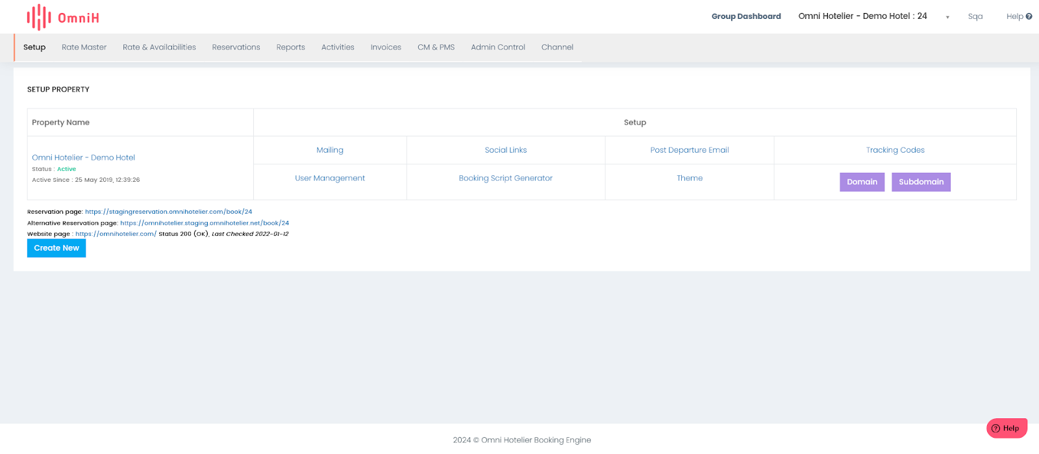
Task: Open the staging reservation page URL
Action: point(168,212)
